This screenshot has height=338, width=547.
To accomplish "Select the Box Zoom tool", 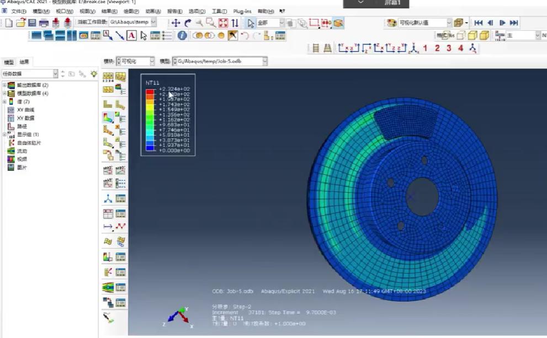I will point(211,23).
